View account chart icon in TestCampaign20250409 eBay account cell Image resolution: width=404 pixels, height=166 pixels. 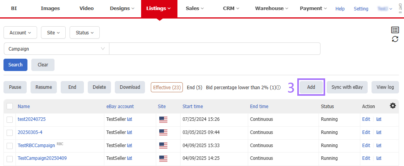tap(130, 158)
